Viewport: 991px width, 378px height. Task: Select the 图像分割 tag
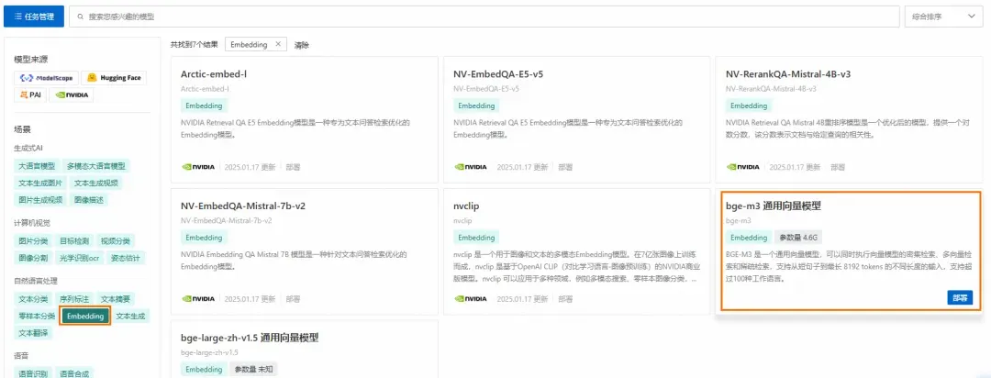coord(34,258)
